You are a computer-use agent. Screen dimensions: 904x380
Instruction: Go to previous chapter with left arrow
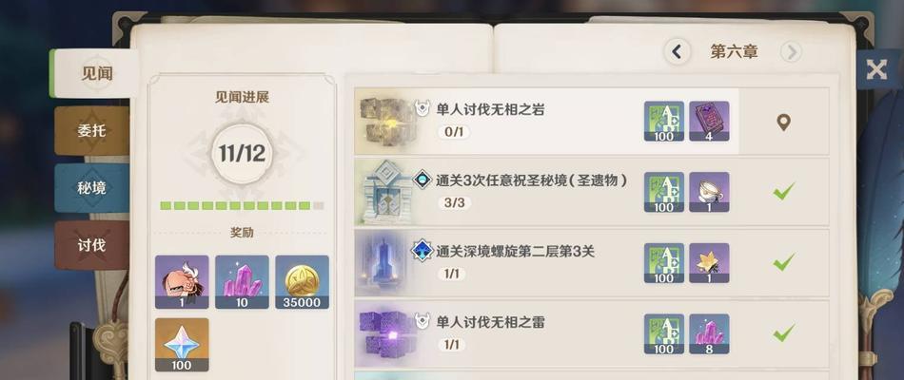(x=677, y=52)
